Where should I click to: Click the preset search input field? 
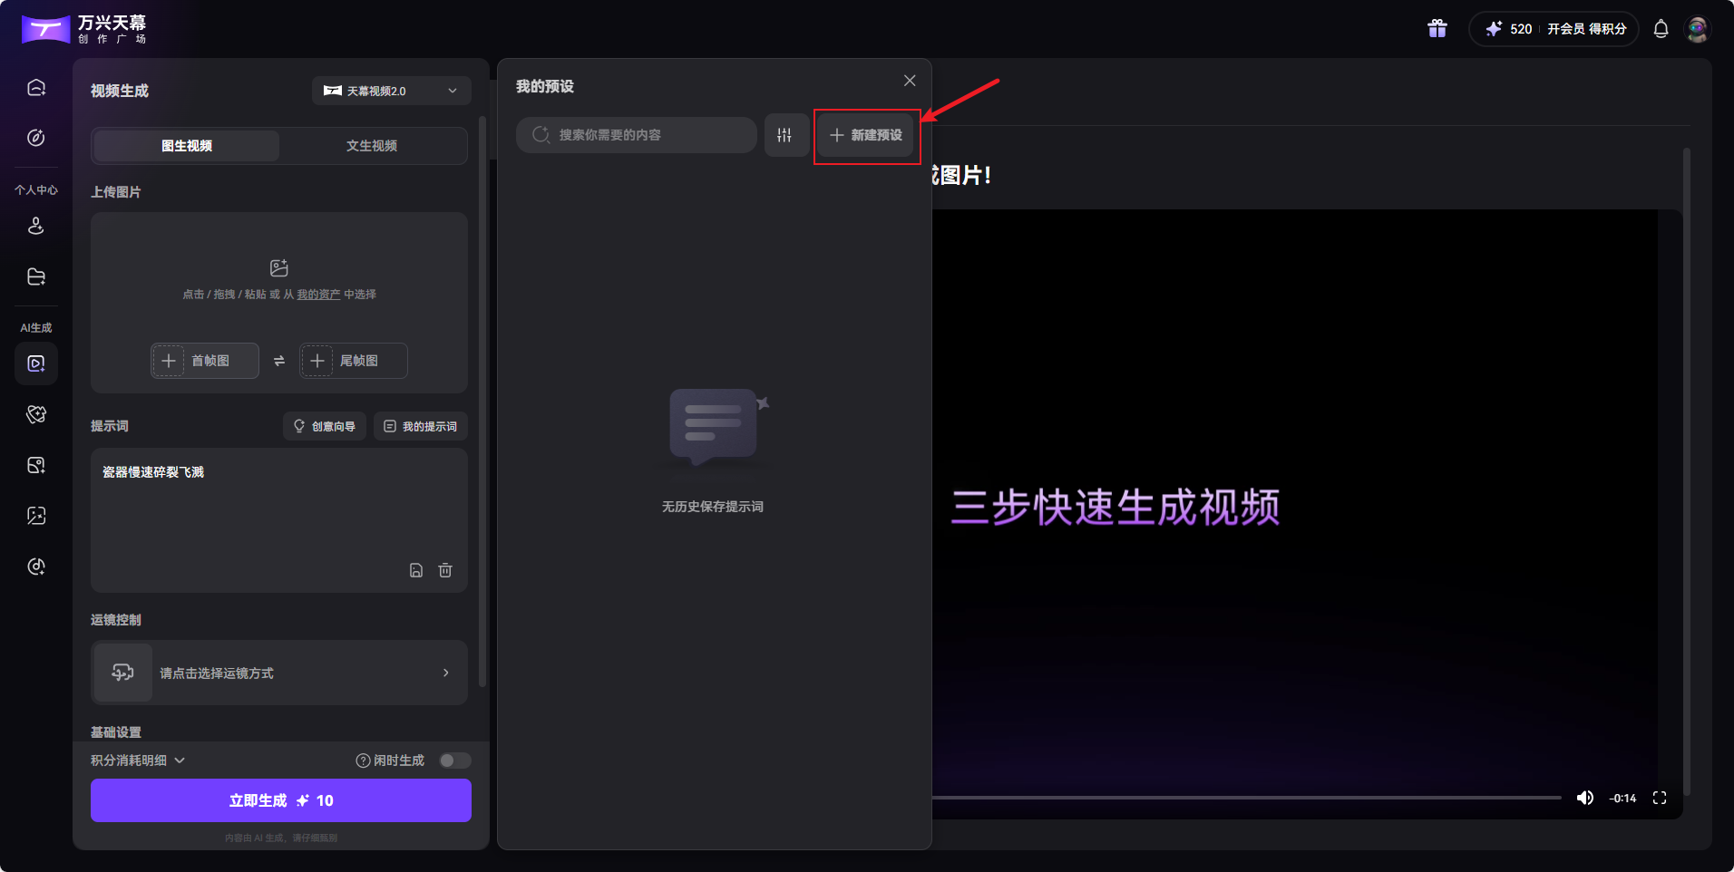click(x=635, y=134)
